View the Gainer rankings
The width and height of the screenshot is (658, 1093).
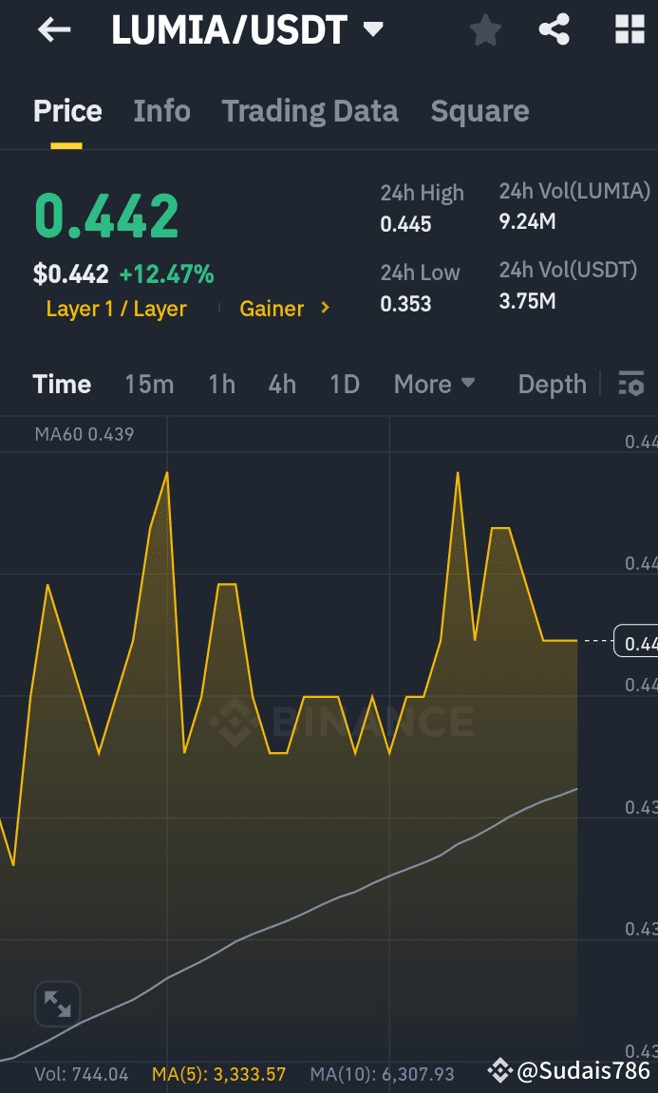point(273,308)
